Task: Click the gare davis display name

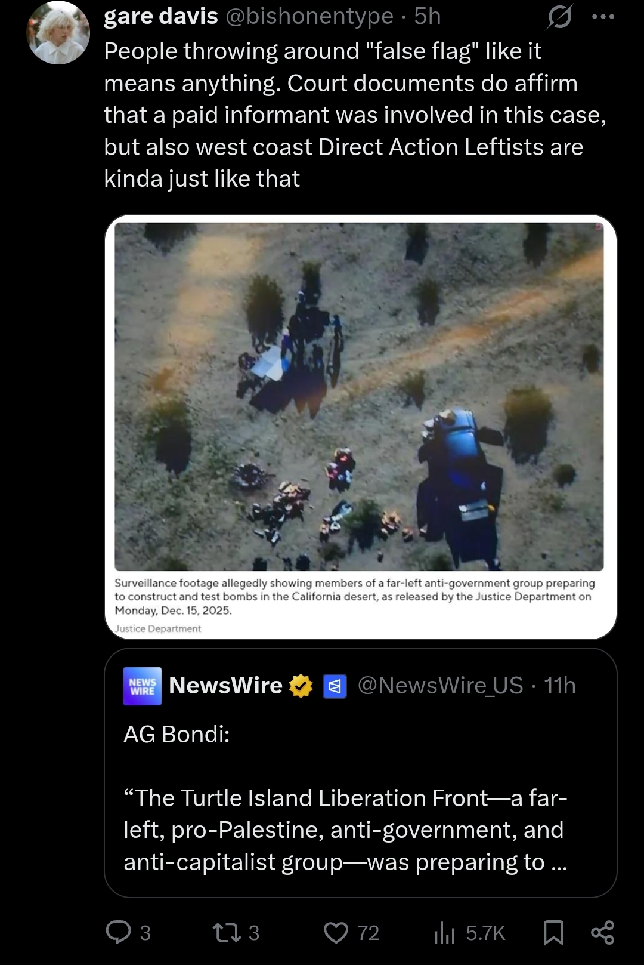Action: click(161, 16)
